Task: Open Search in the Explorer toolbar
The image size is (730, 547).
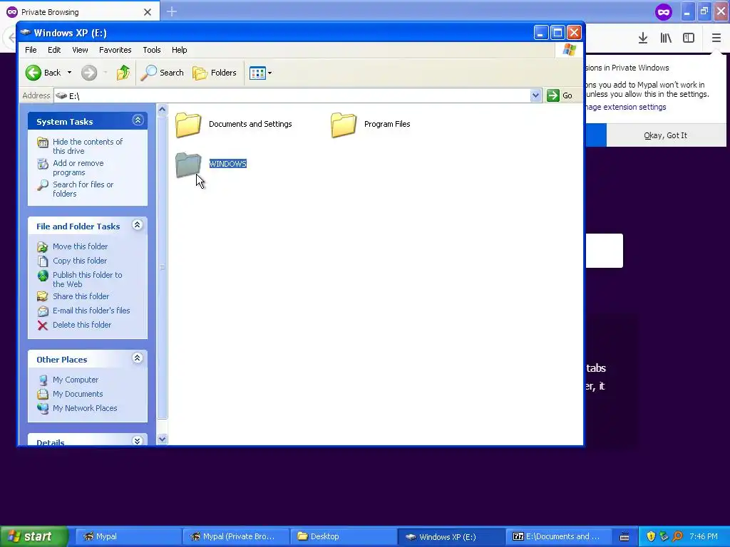Action: click(162, 73)
